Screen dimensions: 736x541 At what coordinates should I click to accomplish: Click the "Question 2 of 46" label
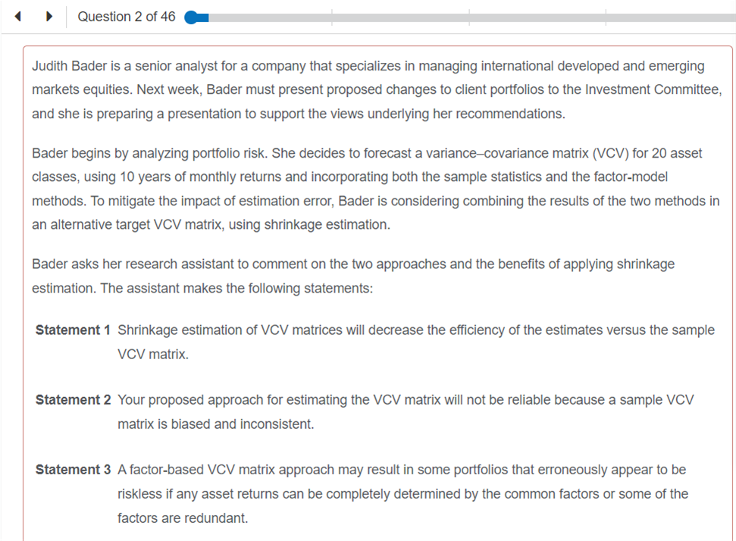pyautogui.click(x=126, y=17)
